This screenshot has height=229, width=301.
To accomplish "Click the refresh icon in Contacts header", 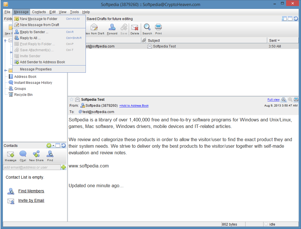I will pos(63,145).
